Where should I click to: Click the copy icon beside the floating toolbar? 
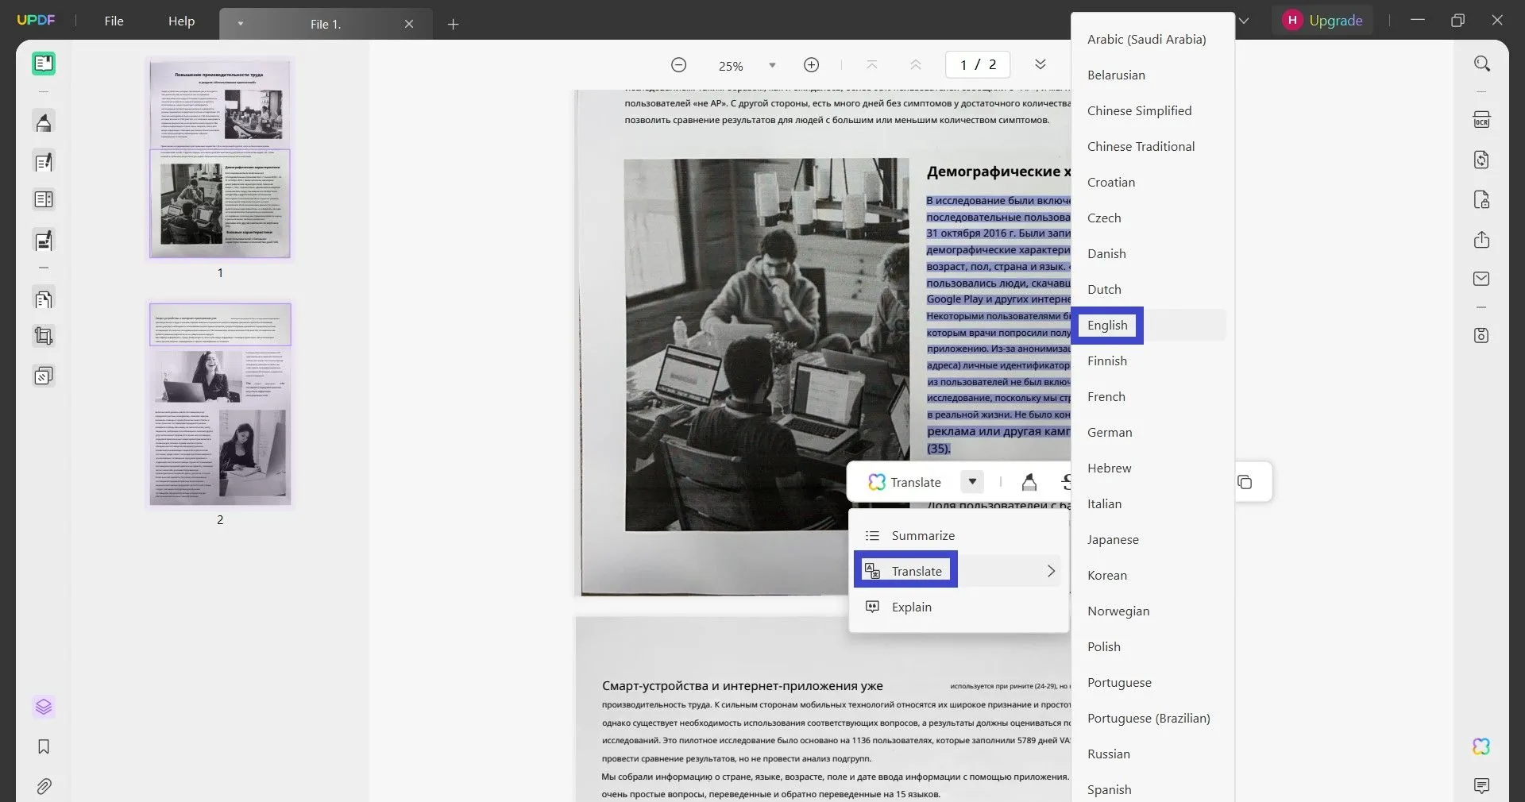tap(1245, 482)
